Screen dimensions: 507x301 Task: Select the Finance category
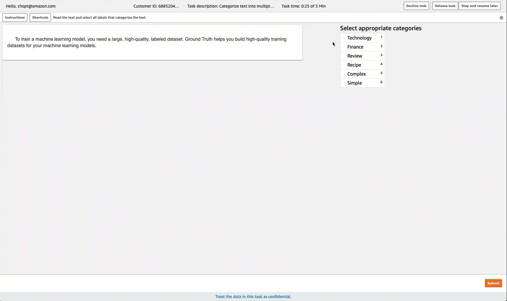[355, 47]
